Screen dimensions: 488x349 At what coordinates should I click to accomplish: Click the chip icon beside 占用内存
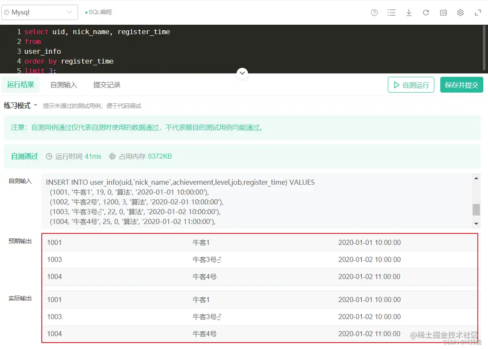coord(113,157)
